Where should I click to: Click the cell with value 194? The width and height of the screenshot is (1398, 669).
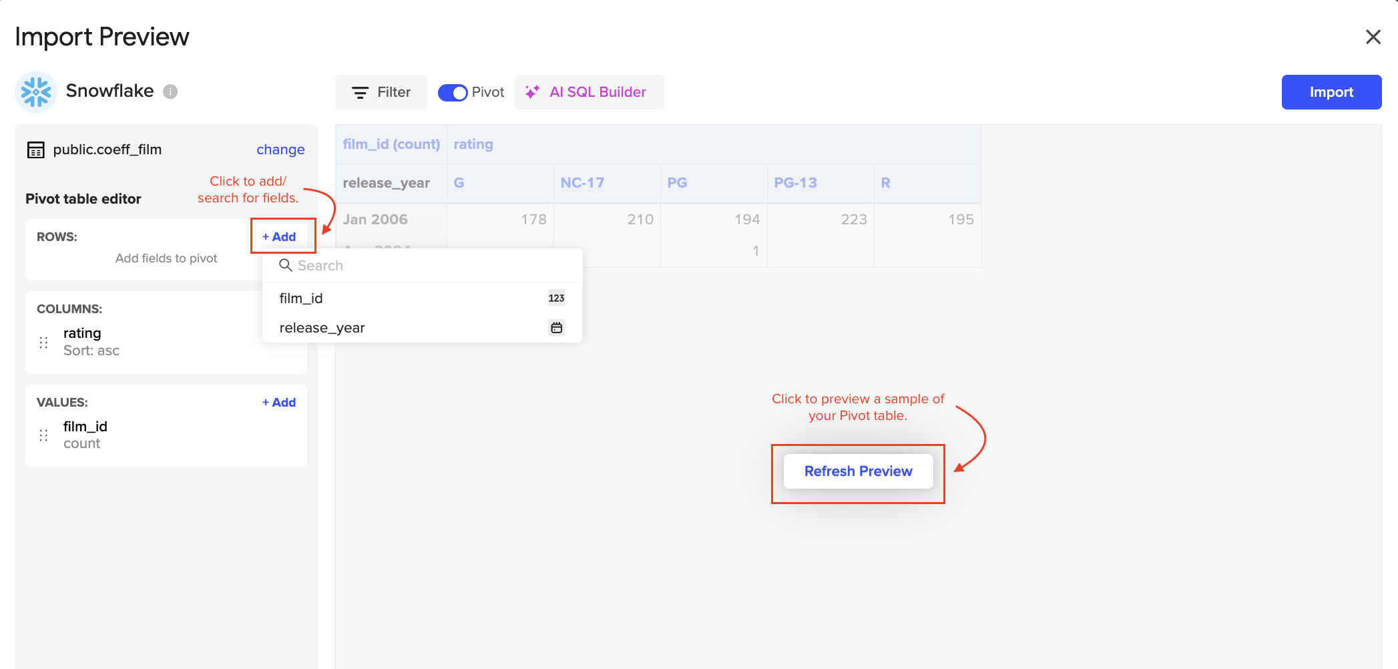[714, 220]
